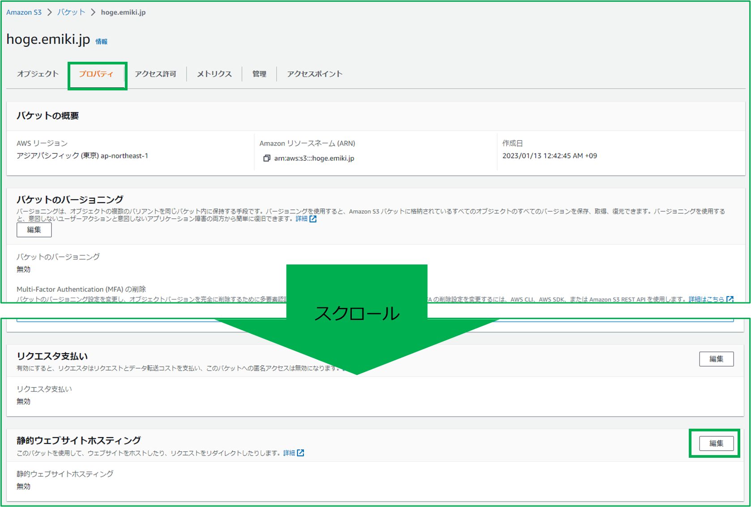751x507 pixels.
Task: Copy the bucket ARN with copy icon
Action: (x=267, y=158)
